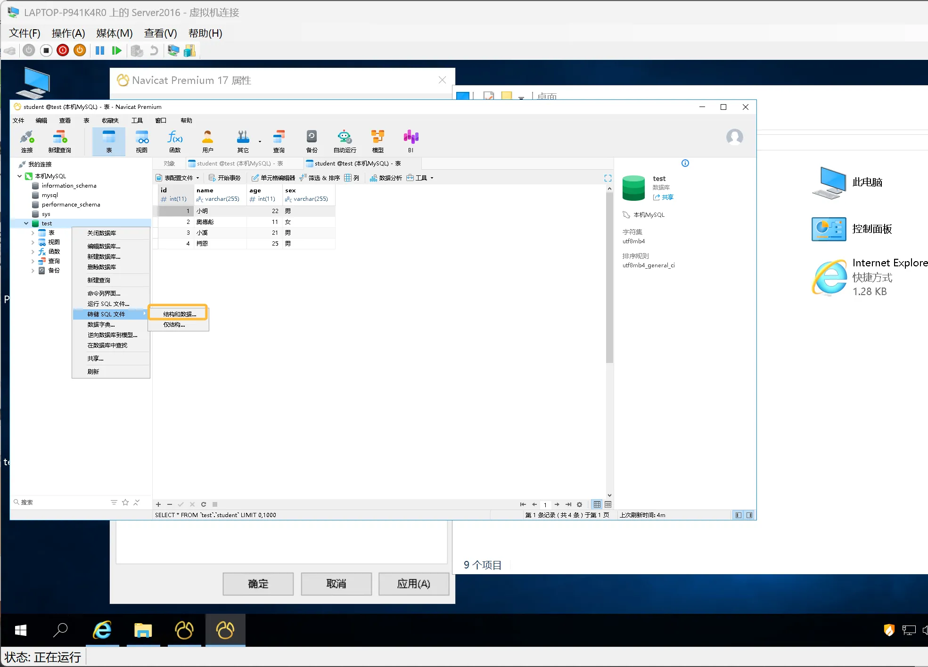Image resolution: width=928 pixels, height=667 pixels.
Task: Open the 工具 dropdown in the table toolbar
Action: (x=419, y=178)
